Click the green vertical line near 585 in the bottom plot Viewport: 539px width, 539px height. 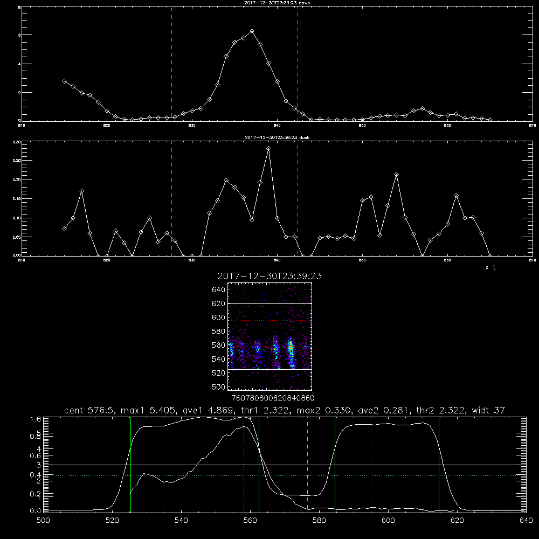point(335,464)
